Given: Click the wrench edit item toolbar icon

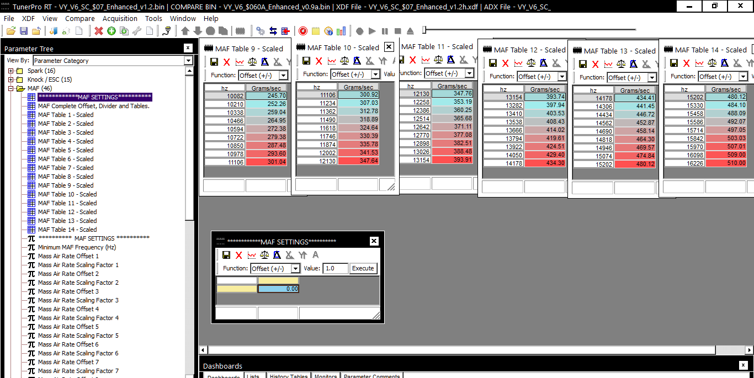Looking at the screenshot, I should coord(137,31).
